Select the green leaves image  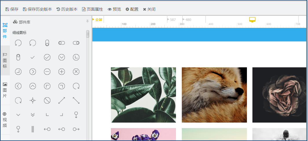tap(143, 95)
